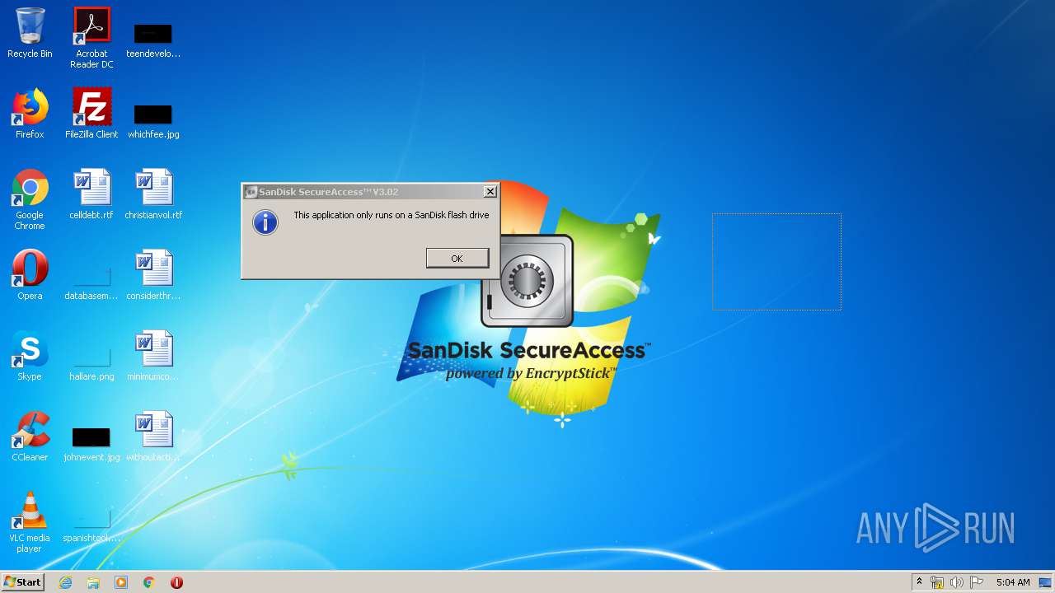Select the celldebt.rtf document icon
Viewport: 1055px width, 593px height.
click(x=91, y=194)
